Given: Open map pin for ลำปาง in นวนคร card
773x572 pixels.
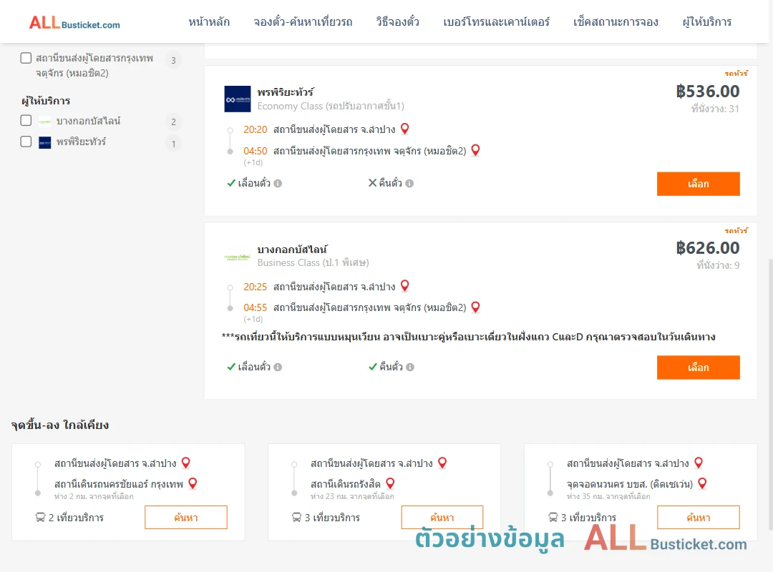Looking at the screenshot, I should pos(699,463).
